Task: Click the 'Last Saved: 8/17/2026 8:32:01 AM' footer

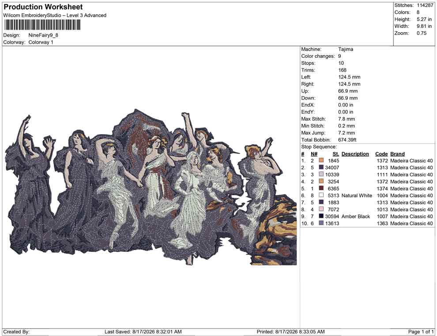Action: [x=143, y=332]
